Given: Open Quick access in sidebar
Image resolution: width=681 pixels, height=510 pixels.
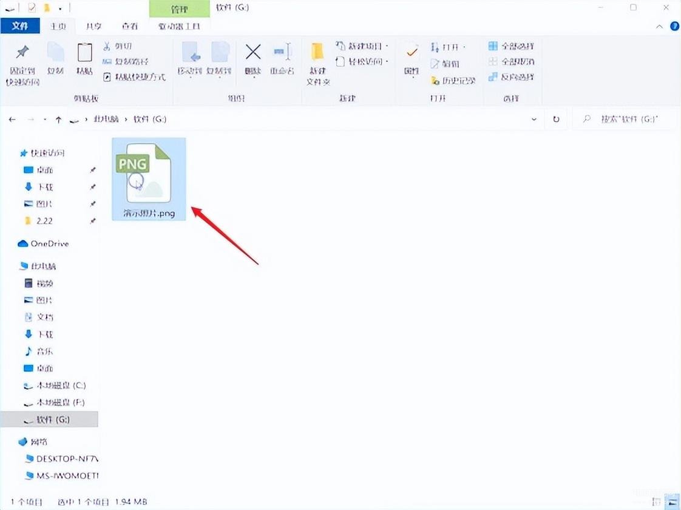Looking at the screenshot, I should point(42,153).
